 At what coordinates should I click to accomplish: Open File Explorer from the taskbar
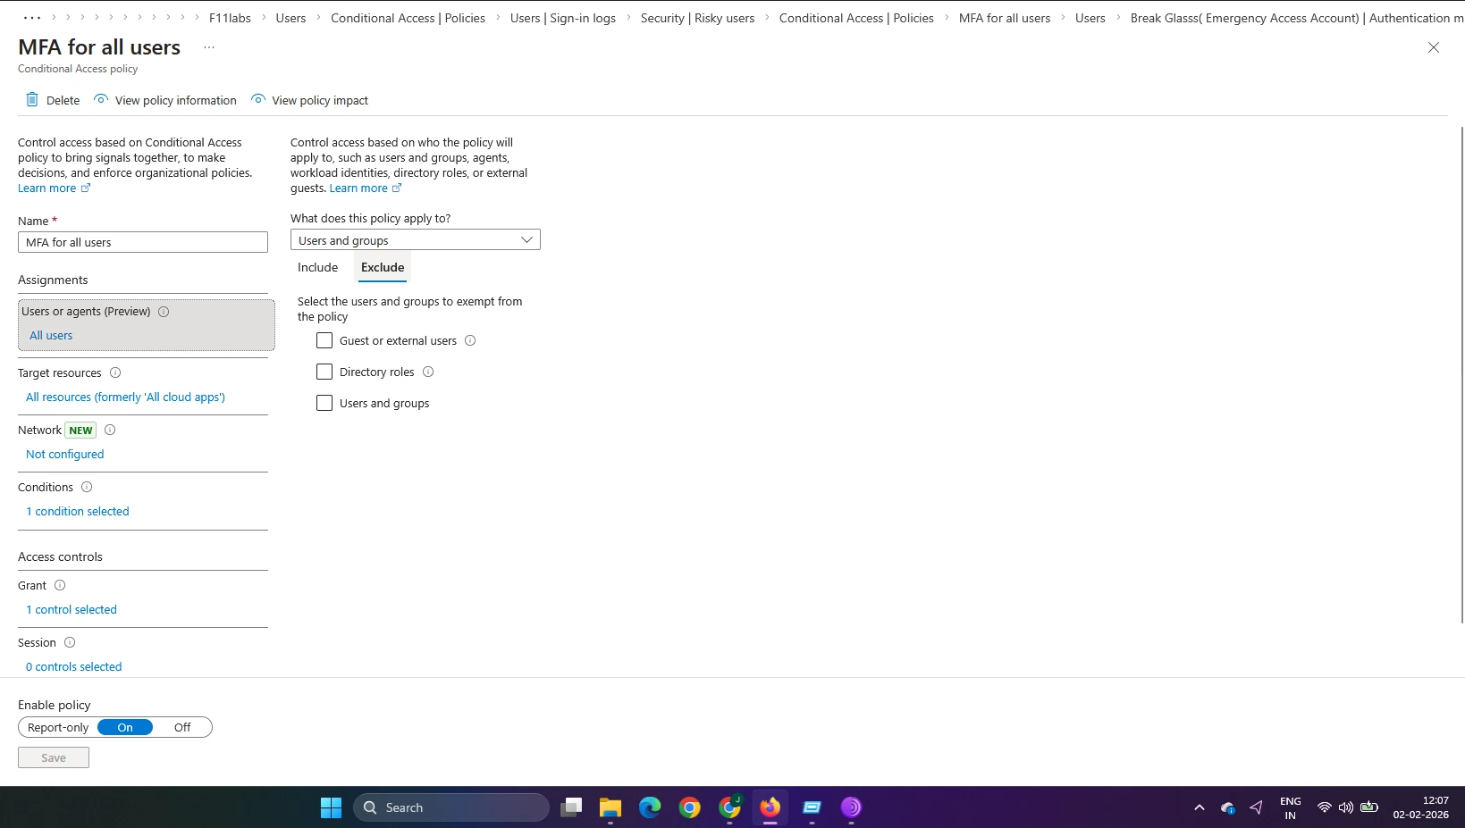[x=610, y=807]
